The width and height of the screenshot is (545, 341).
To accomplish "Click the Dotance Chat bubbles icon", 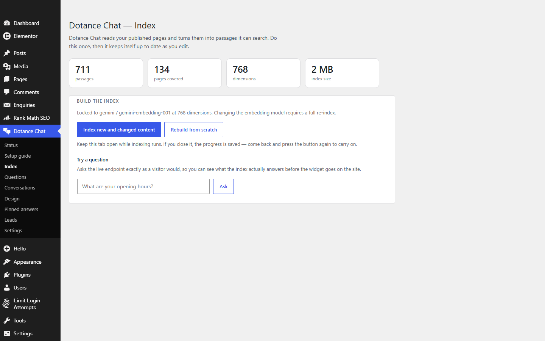I will click(7, 131).
